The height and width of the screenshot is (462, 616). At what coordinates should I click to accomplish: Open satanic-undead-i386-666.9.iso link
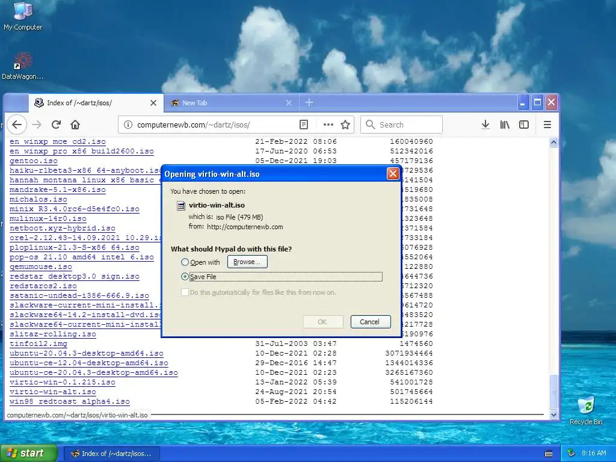coord(79,295)
